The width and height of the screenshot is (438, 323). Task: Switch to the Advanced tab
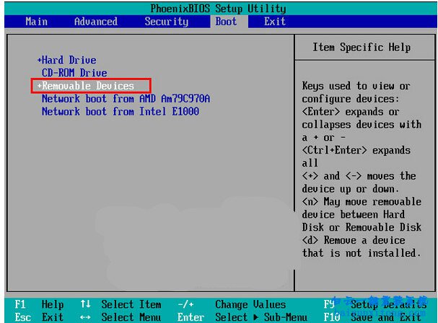[x=95, y=22]
